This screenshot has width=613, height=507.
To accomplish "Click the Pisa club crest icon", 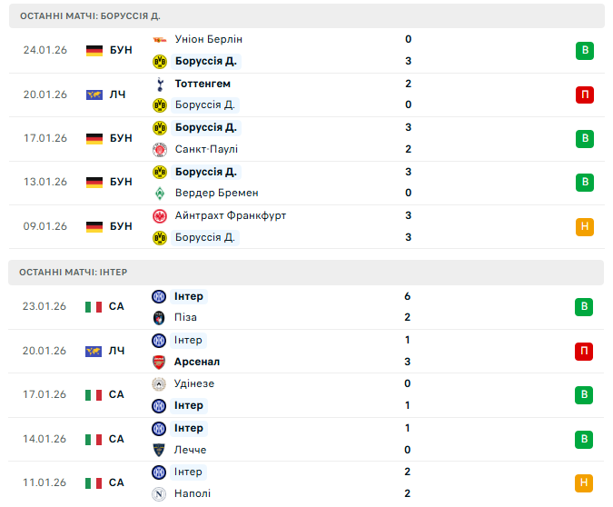I will coord(160,318).
